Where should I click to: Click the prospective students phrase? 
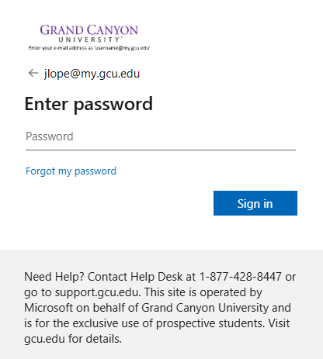coord(210,323)
